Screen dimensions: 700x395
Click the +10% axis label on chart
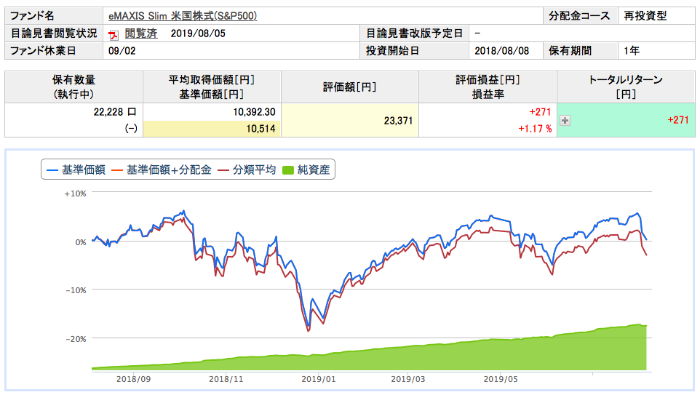coord(75,194)
